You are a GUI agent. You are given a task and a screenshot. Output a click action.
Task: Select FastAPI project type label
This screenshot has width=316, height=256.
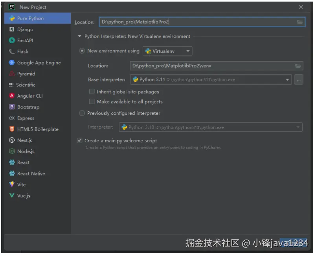point(25,41)
